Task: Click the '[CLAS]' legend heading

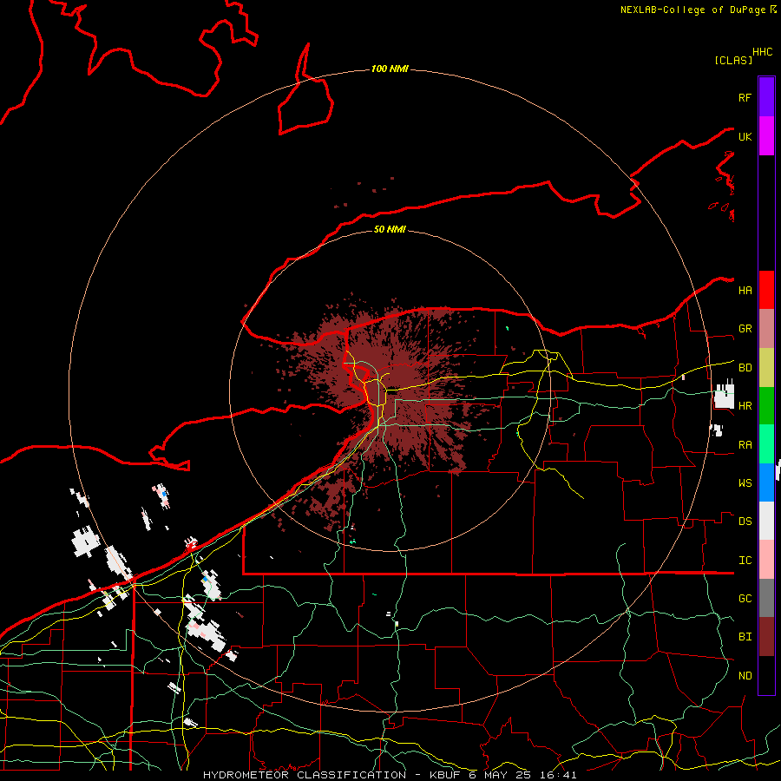Action: (x=733, y=61)
